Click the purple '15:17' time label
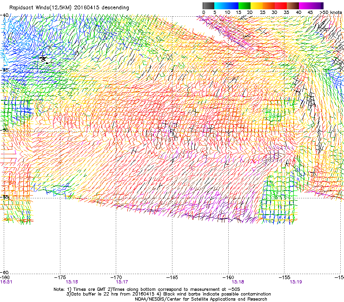 [122, 282]
